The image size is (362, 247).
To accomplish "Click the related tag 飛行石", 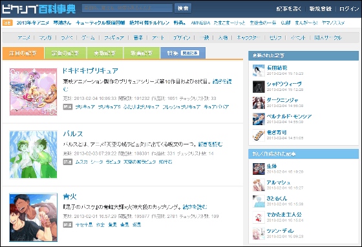I will coord(165,162).
